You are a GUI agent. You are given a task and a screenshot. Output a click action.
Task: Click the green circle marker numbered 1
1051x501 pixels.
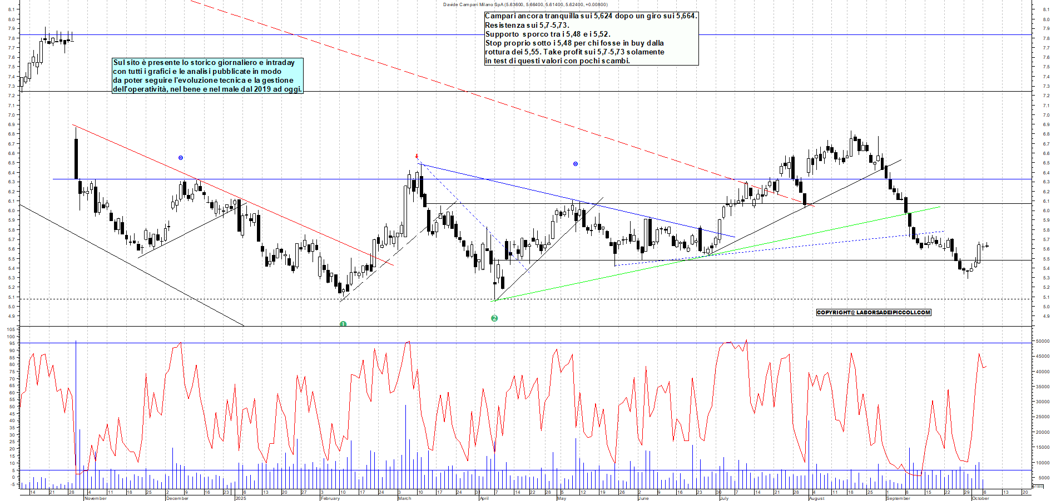[343, 324]
